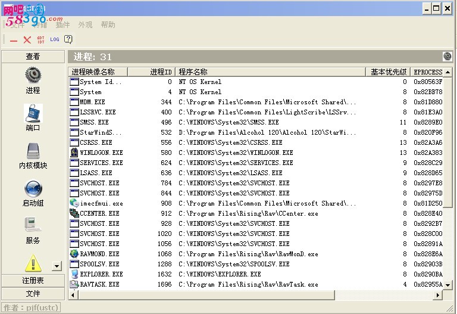Click path C:\WINDOWS\System32\WINLOGON.EXE
Screen dimensions: 457x314
[x=236, y=153]
